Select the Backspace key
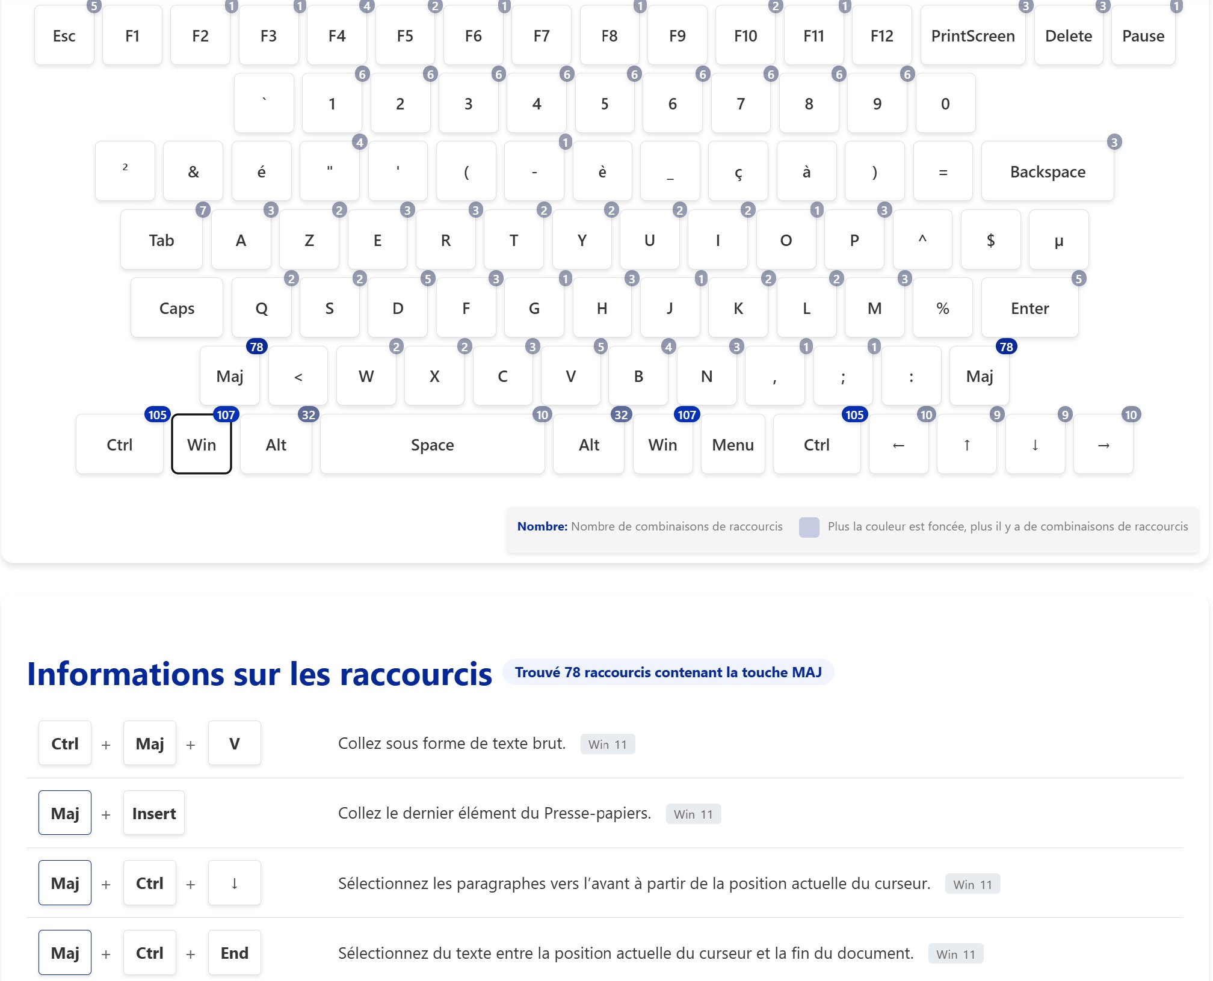The width and height of the screenshot is (1213, 981). [1048, 171]
